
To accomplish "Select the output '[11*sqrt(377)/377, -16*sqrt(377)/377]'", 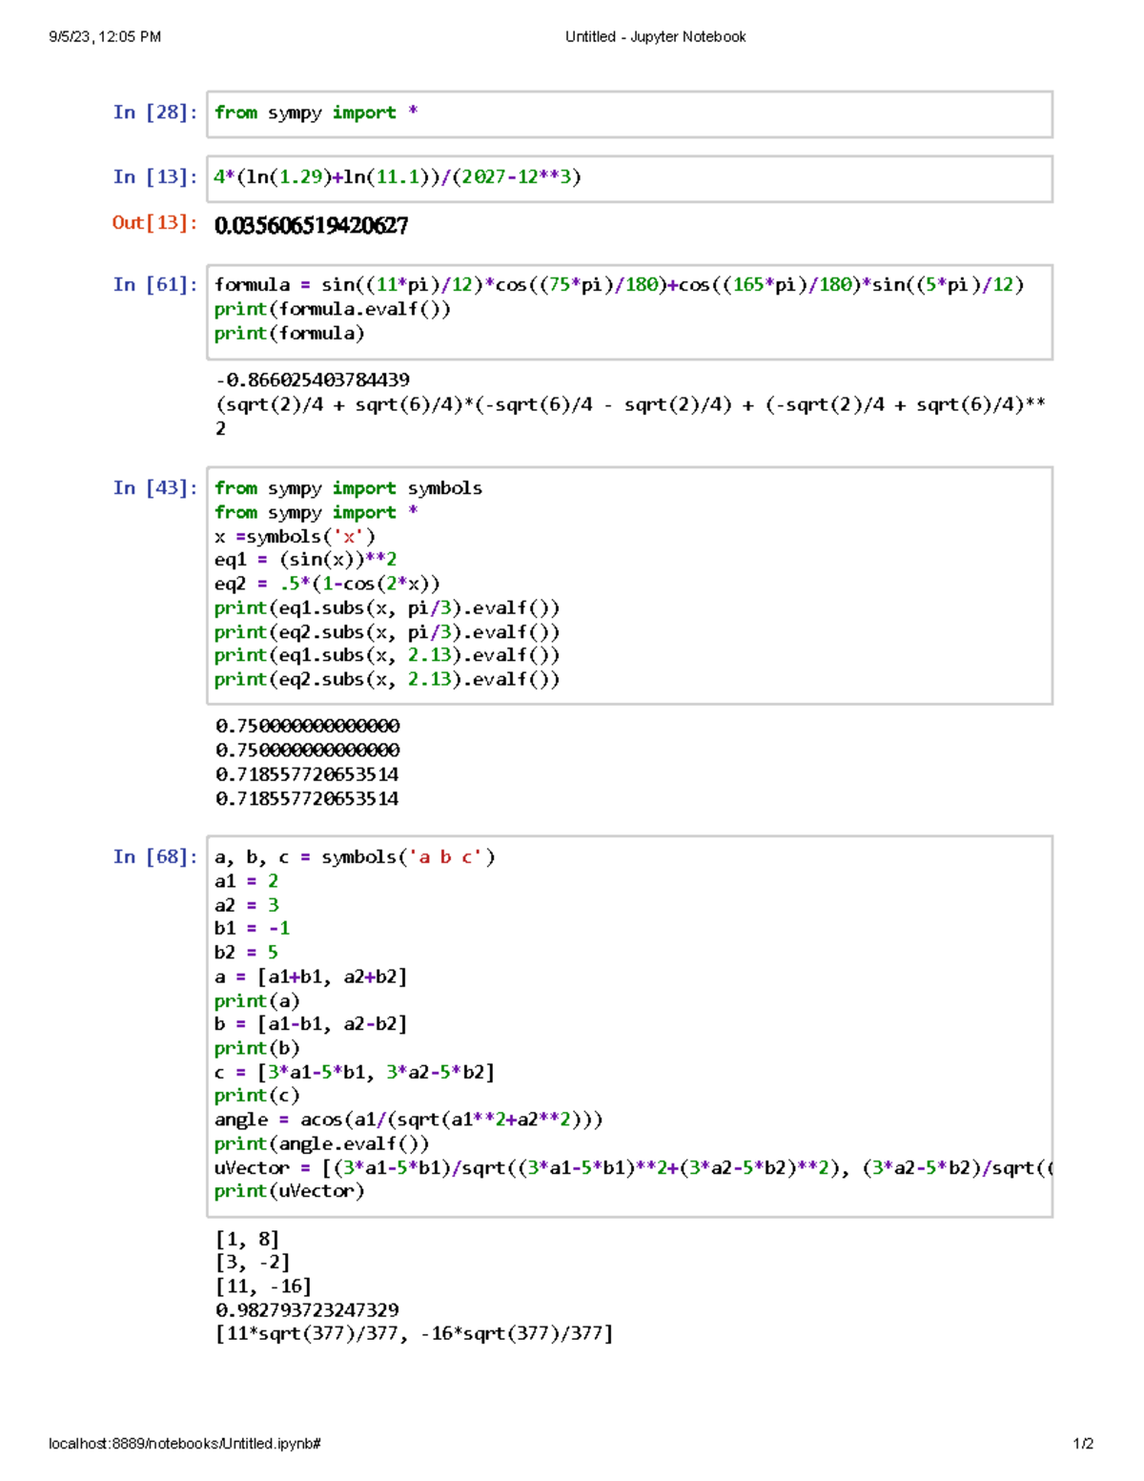I will point(415,1332).
